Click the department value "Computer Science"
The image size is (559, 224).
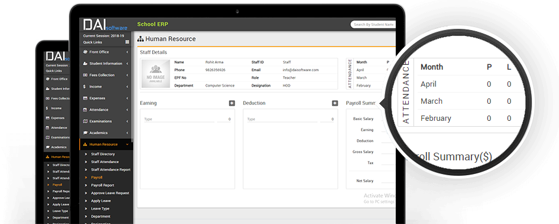pyautogui.click(x=220, y=85)
